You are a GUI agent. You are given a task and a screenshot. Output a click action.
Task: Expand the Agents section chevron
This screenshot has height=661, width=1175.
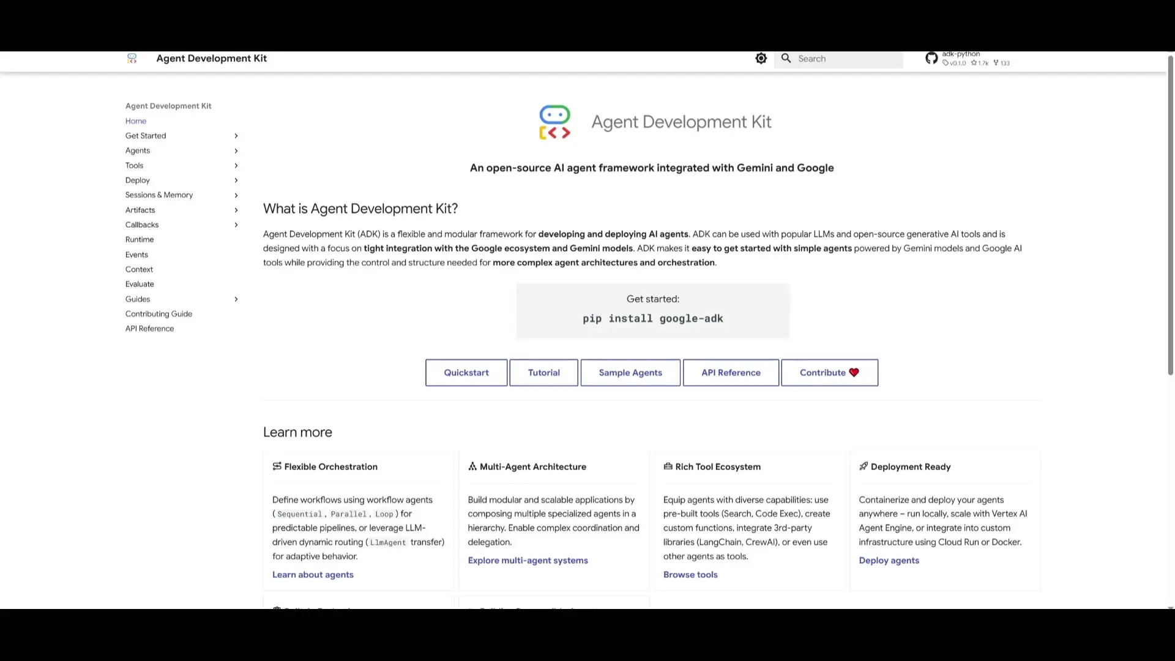(x=236, y=151)
